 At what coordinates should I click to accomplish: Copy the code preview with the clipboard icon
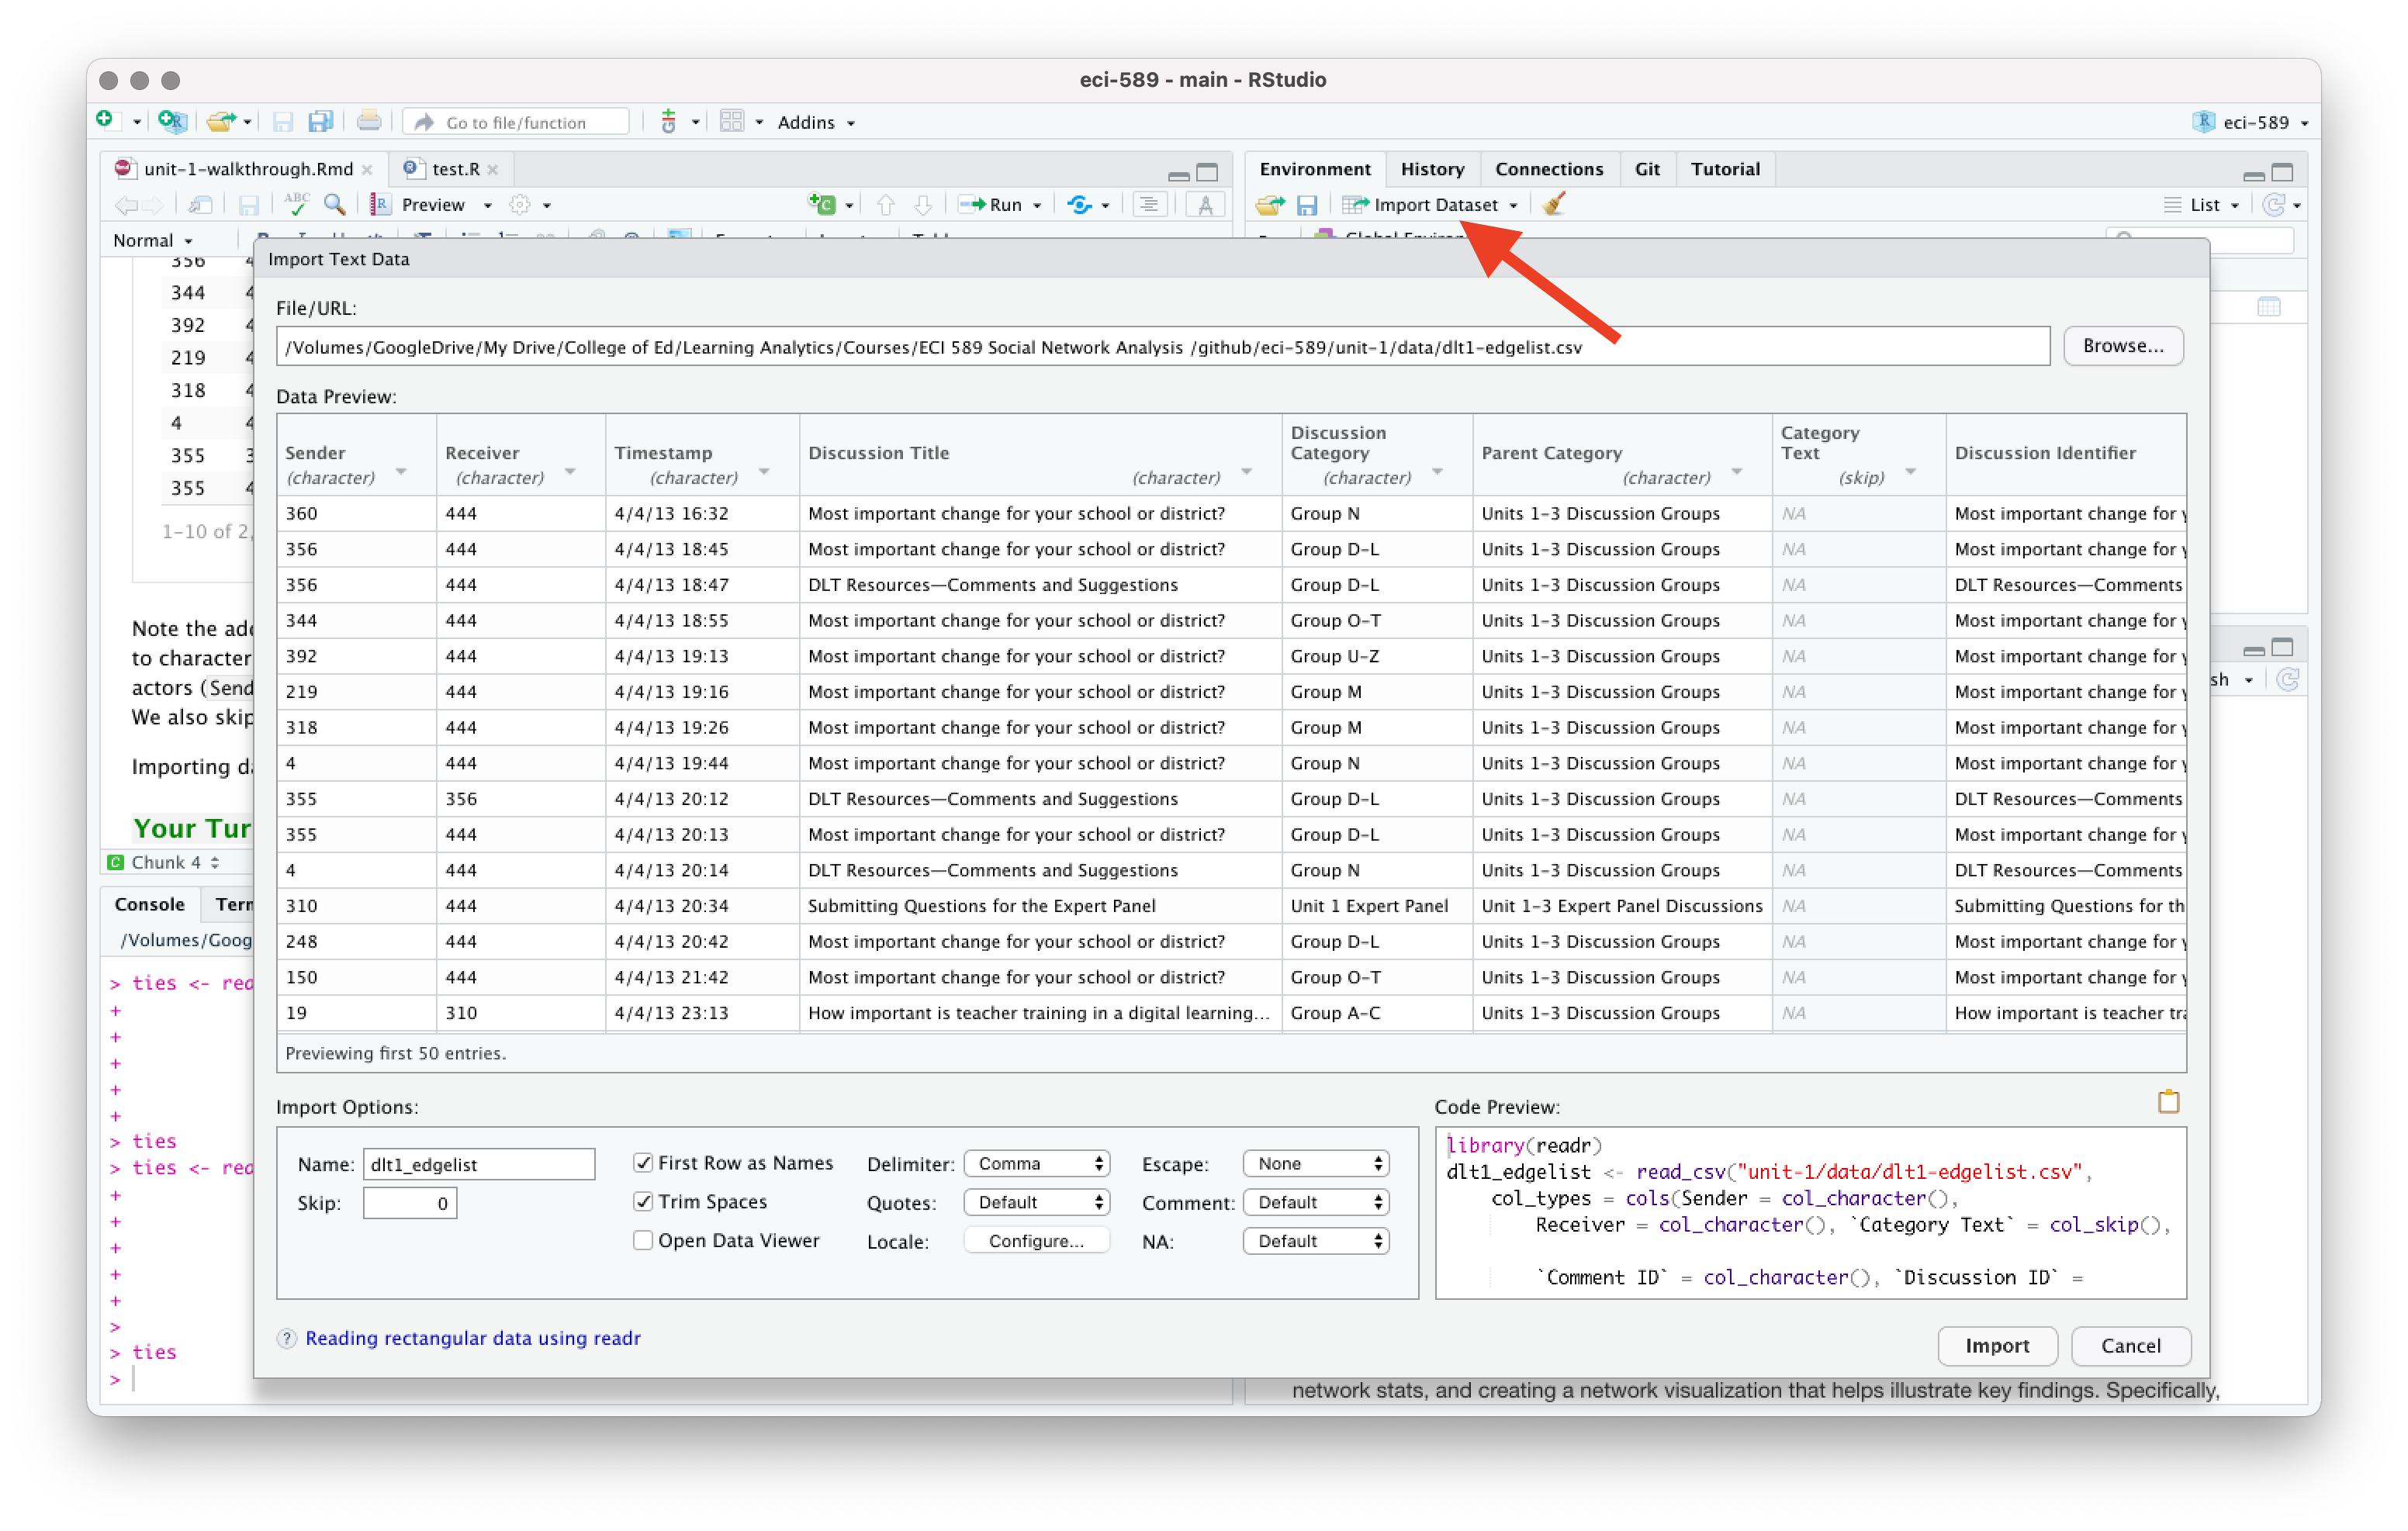pos(2168,1101)
